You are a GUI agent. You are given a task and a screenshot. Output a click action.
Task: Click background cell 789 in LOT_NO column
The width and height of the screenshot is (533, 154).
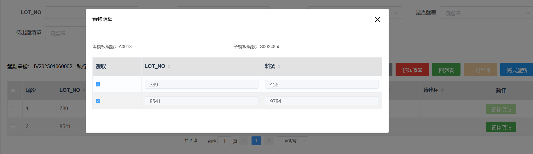(64, 108)
